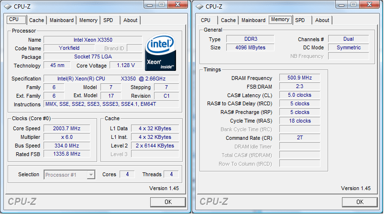Minimize the right CPU-Z window
Viewport: 386px width, 215px height.
[341, 5]
